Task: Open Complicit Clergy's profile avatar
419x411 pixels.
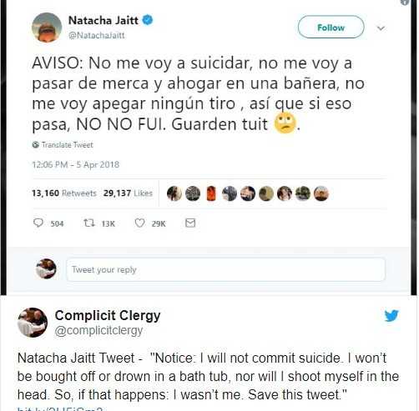Action: click(x=33, y=323)
